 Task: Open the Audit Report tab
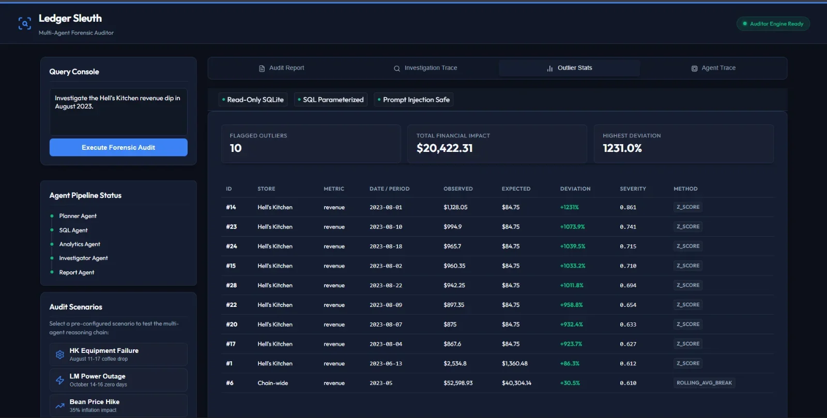pos(281,68)
